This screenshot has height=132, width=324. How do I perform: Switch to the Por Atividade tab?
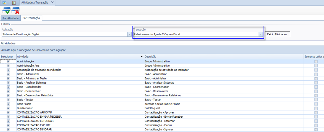tap(10, 18)
